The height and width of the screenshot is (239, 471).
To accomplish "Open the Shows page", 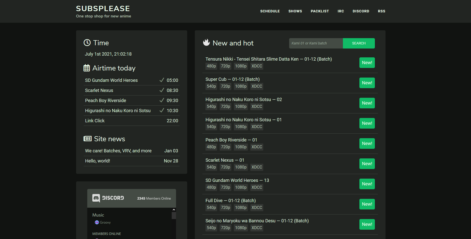I will point(295,11).
